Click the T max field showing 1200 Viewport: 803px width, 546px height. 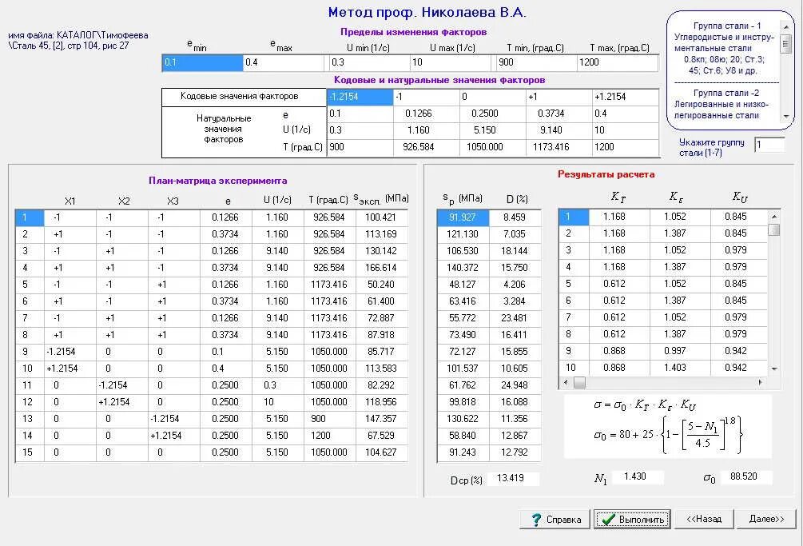point(618,62)
